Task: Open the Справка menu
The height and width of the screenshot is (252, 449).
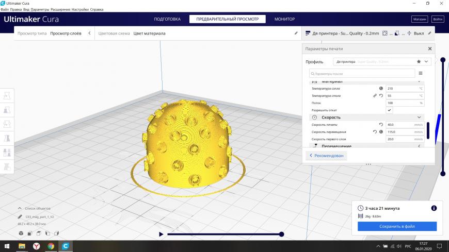Action: coord(97,9)
